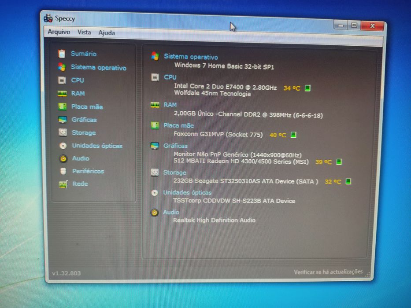Click Windows 7 Home Basic 32-bit SP1 text

[224, 66]
